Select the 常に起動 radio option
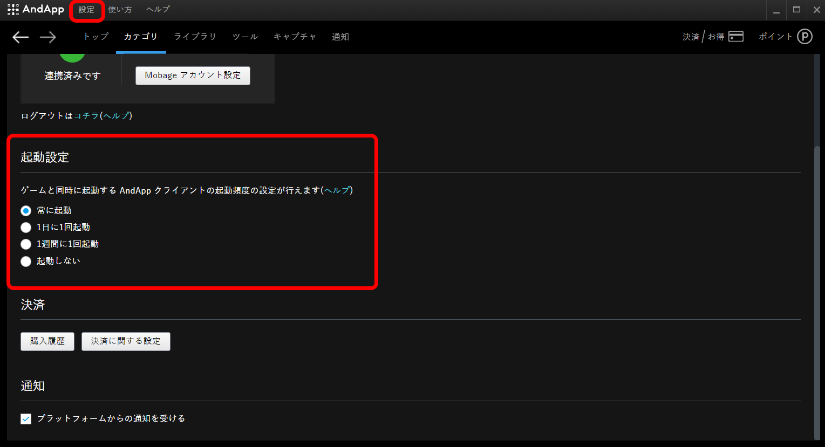The image size is (825, 447). 26,211
